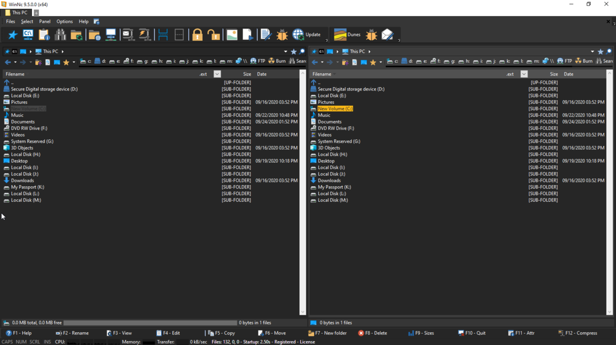Click left panel vertical scrollbar down arrow

(x=302, y=312)
